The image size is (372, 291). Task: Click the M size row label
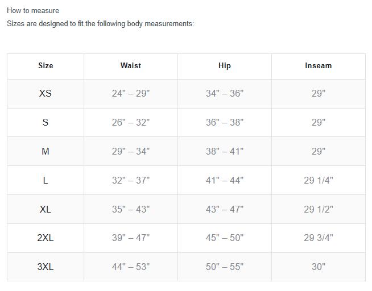point(46,151)
